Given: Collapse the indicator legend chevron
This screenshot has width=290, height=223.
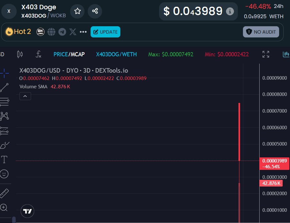Looking at the screenshot, I should tap(25, 96).
